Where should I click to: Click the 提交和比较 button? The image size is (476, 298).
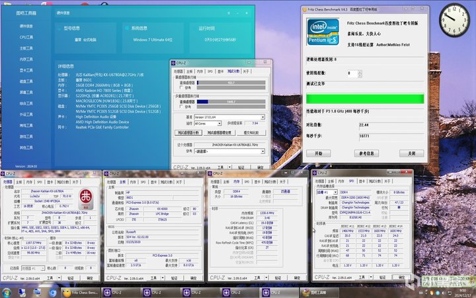click(x=251, y=133)
